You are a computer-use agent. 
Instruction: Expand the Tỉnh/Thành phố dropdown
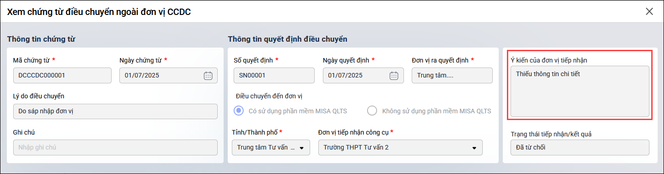pyautogui.click(x=301, y=148)
